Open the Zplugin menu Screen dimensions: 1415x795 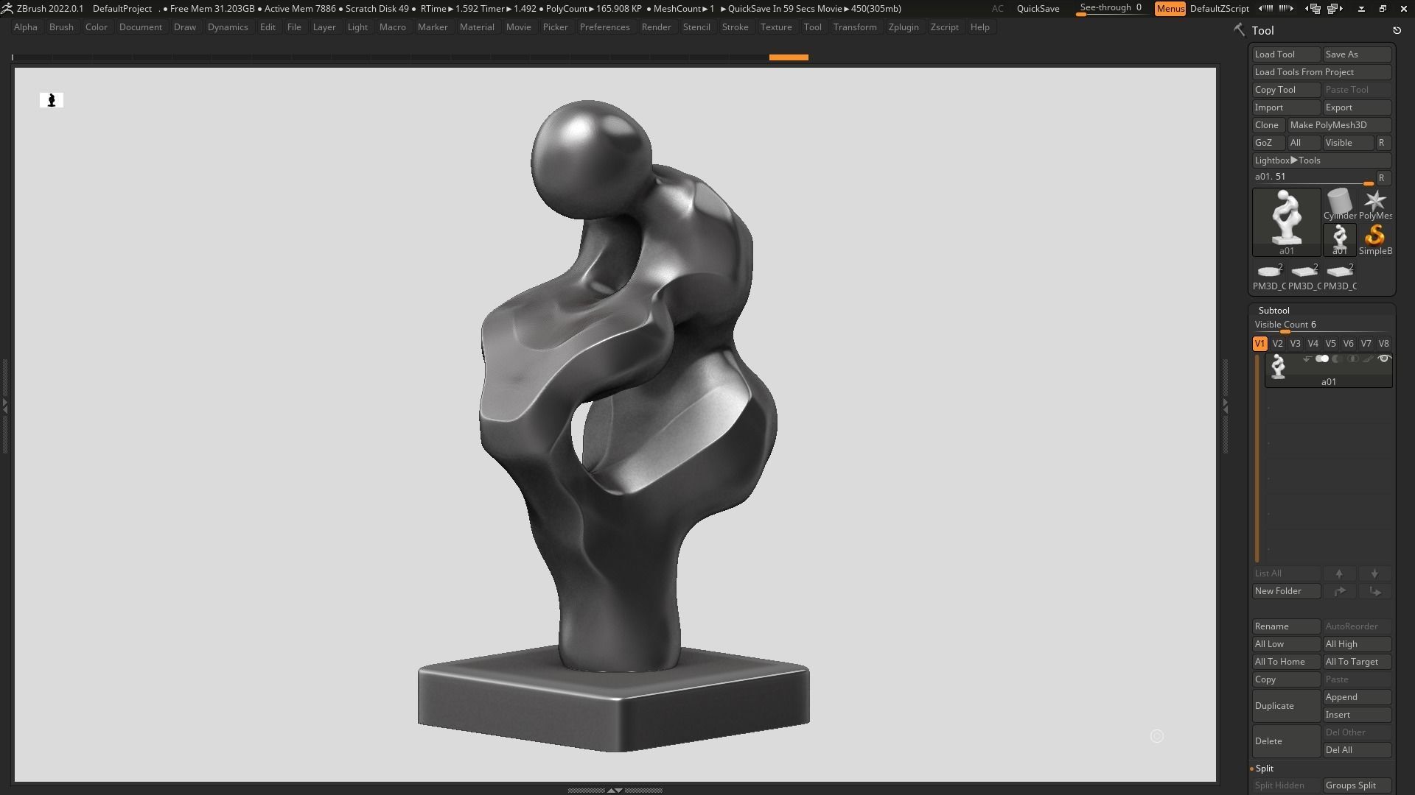pyautogui.click(x=904, y=27)
